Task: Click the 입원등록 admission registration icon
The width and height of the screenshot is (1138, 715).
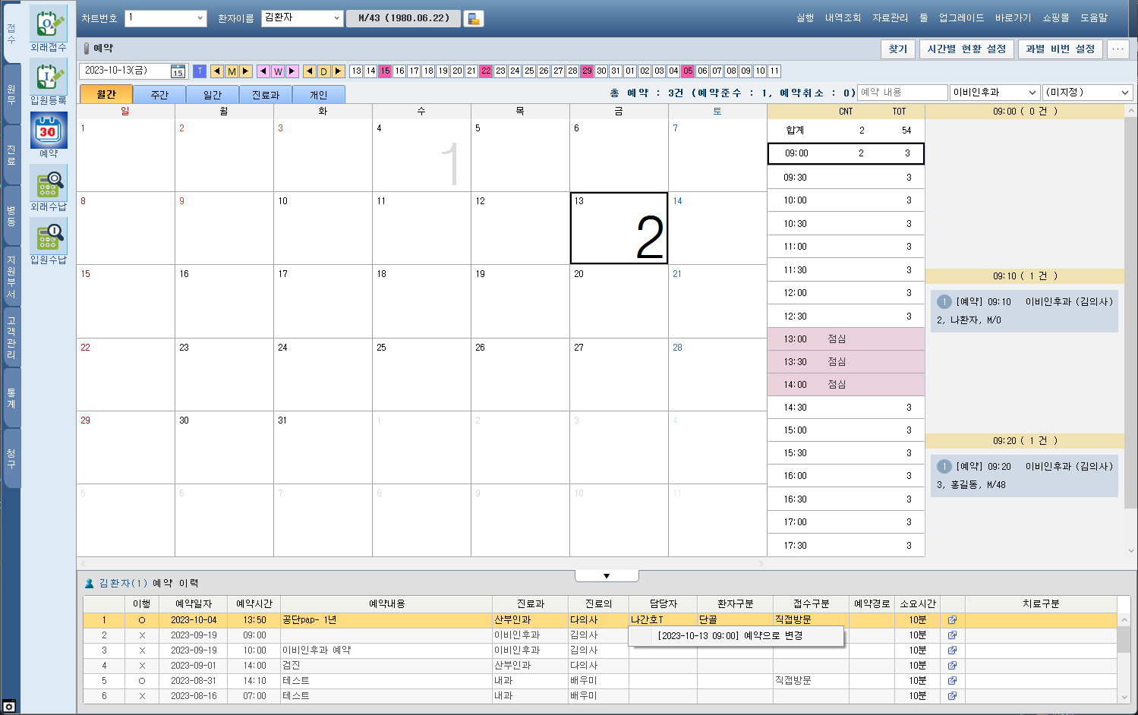Action: coord(48,78)
